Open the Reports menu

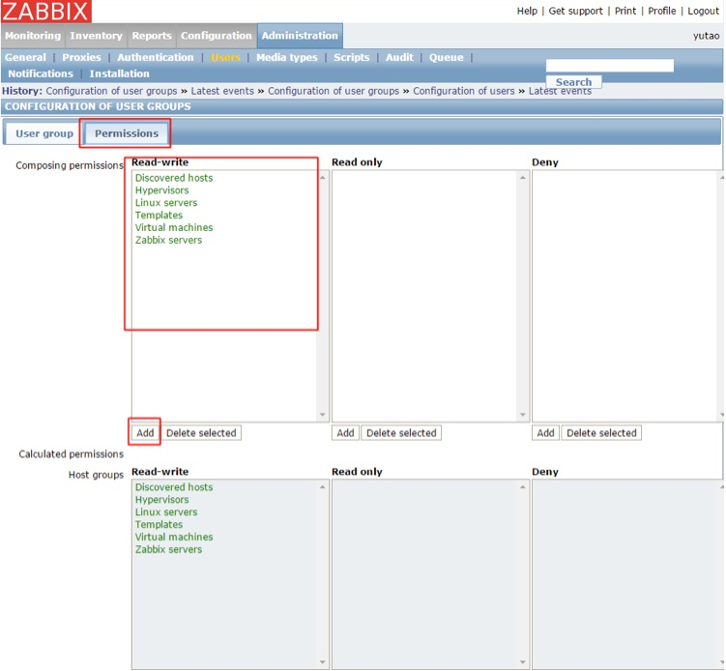click(152, 36)
